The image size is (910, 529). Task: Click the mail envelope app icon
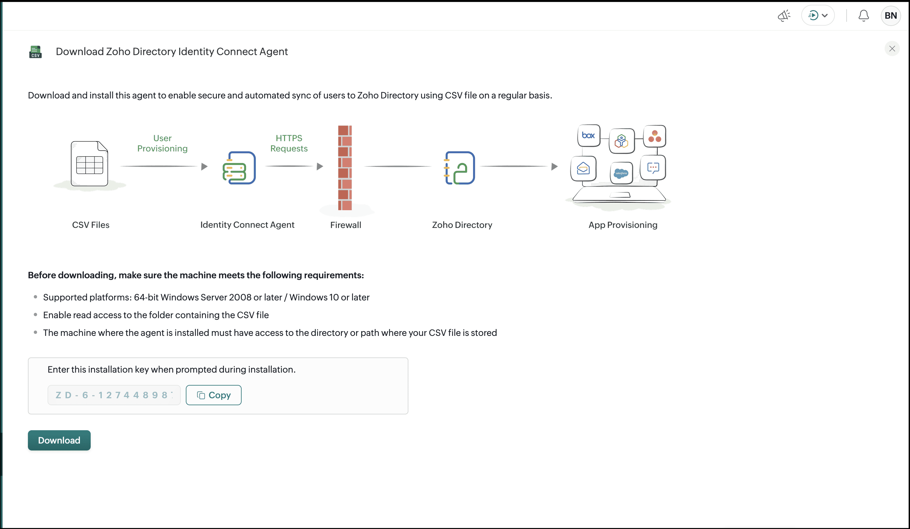click(583, 168)
